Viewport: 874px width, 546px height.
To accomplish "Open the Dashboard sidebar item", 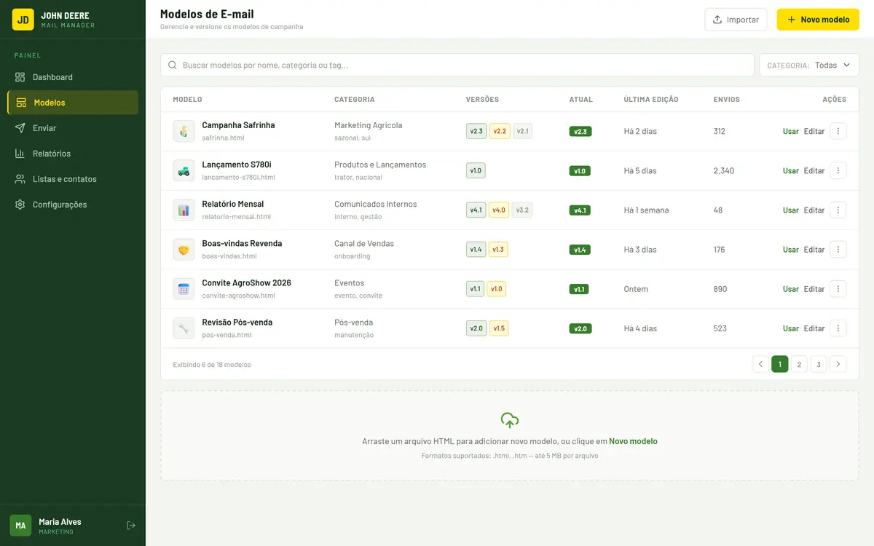I will 73,77.
